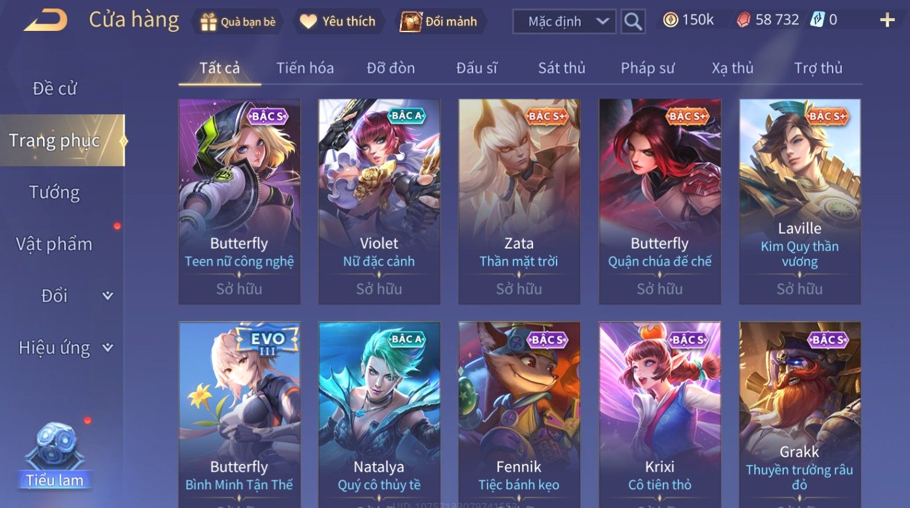Select Tướng in the sidebar
Image resolution: width=910 pixels, height=508 pixels.
(x=54, y=193)
